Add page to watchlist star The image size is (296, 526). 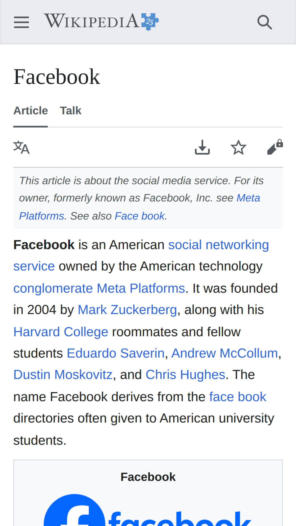pos(238,147)
